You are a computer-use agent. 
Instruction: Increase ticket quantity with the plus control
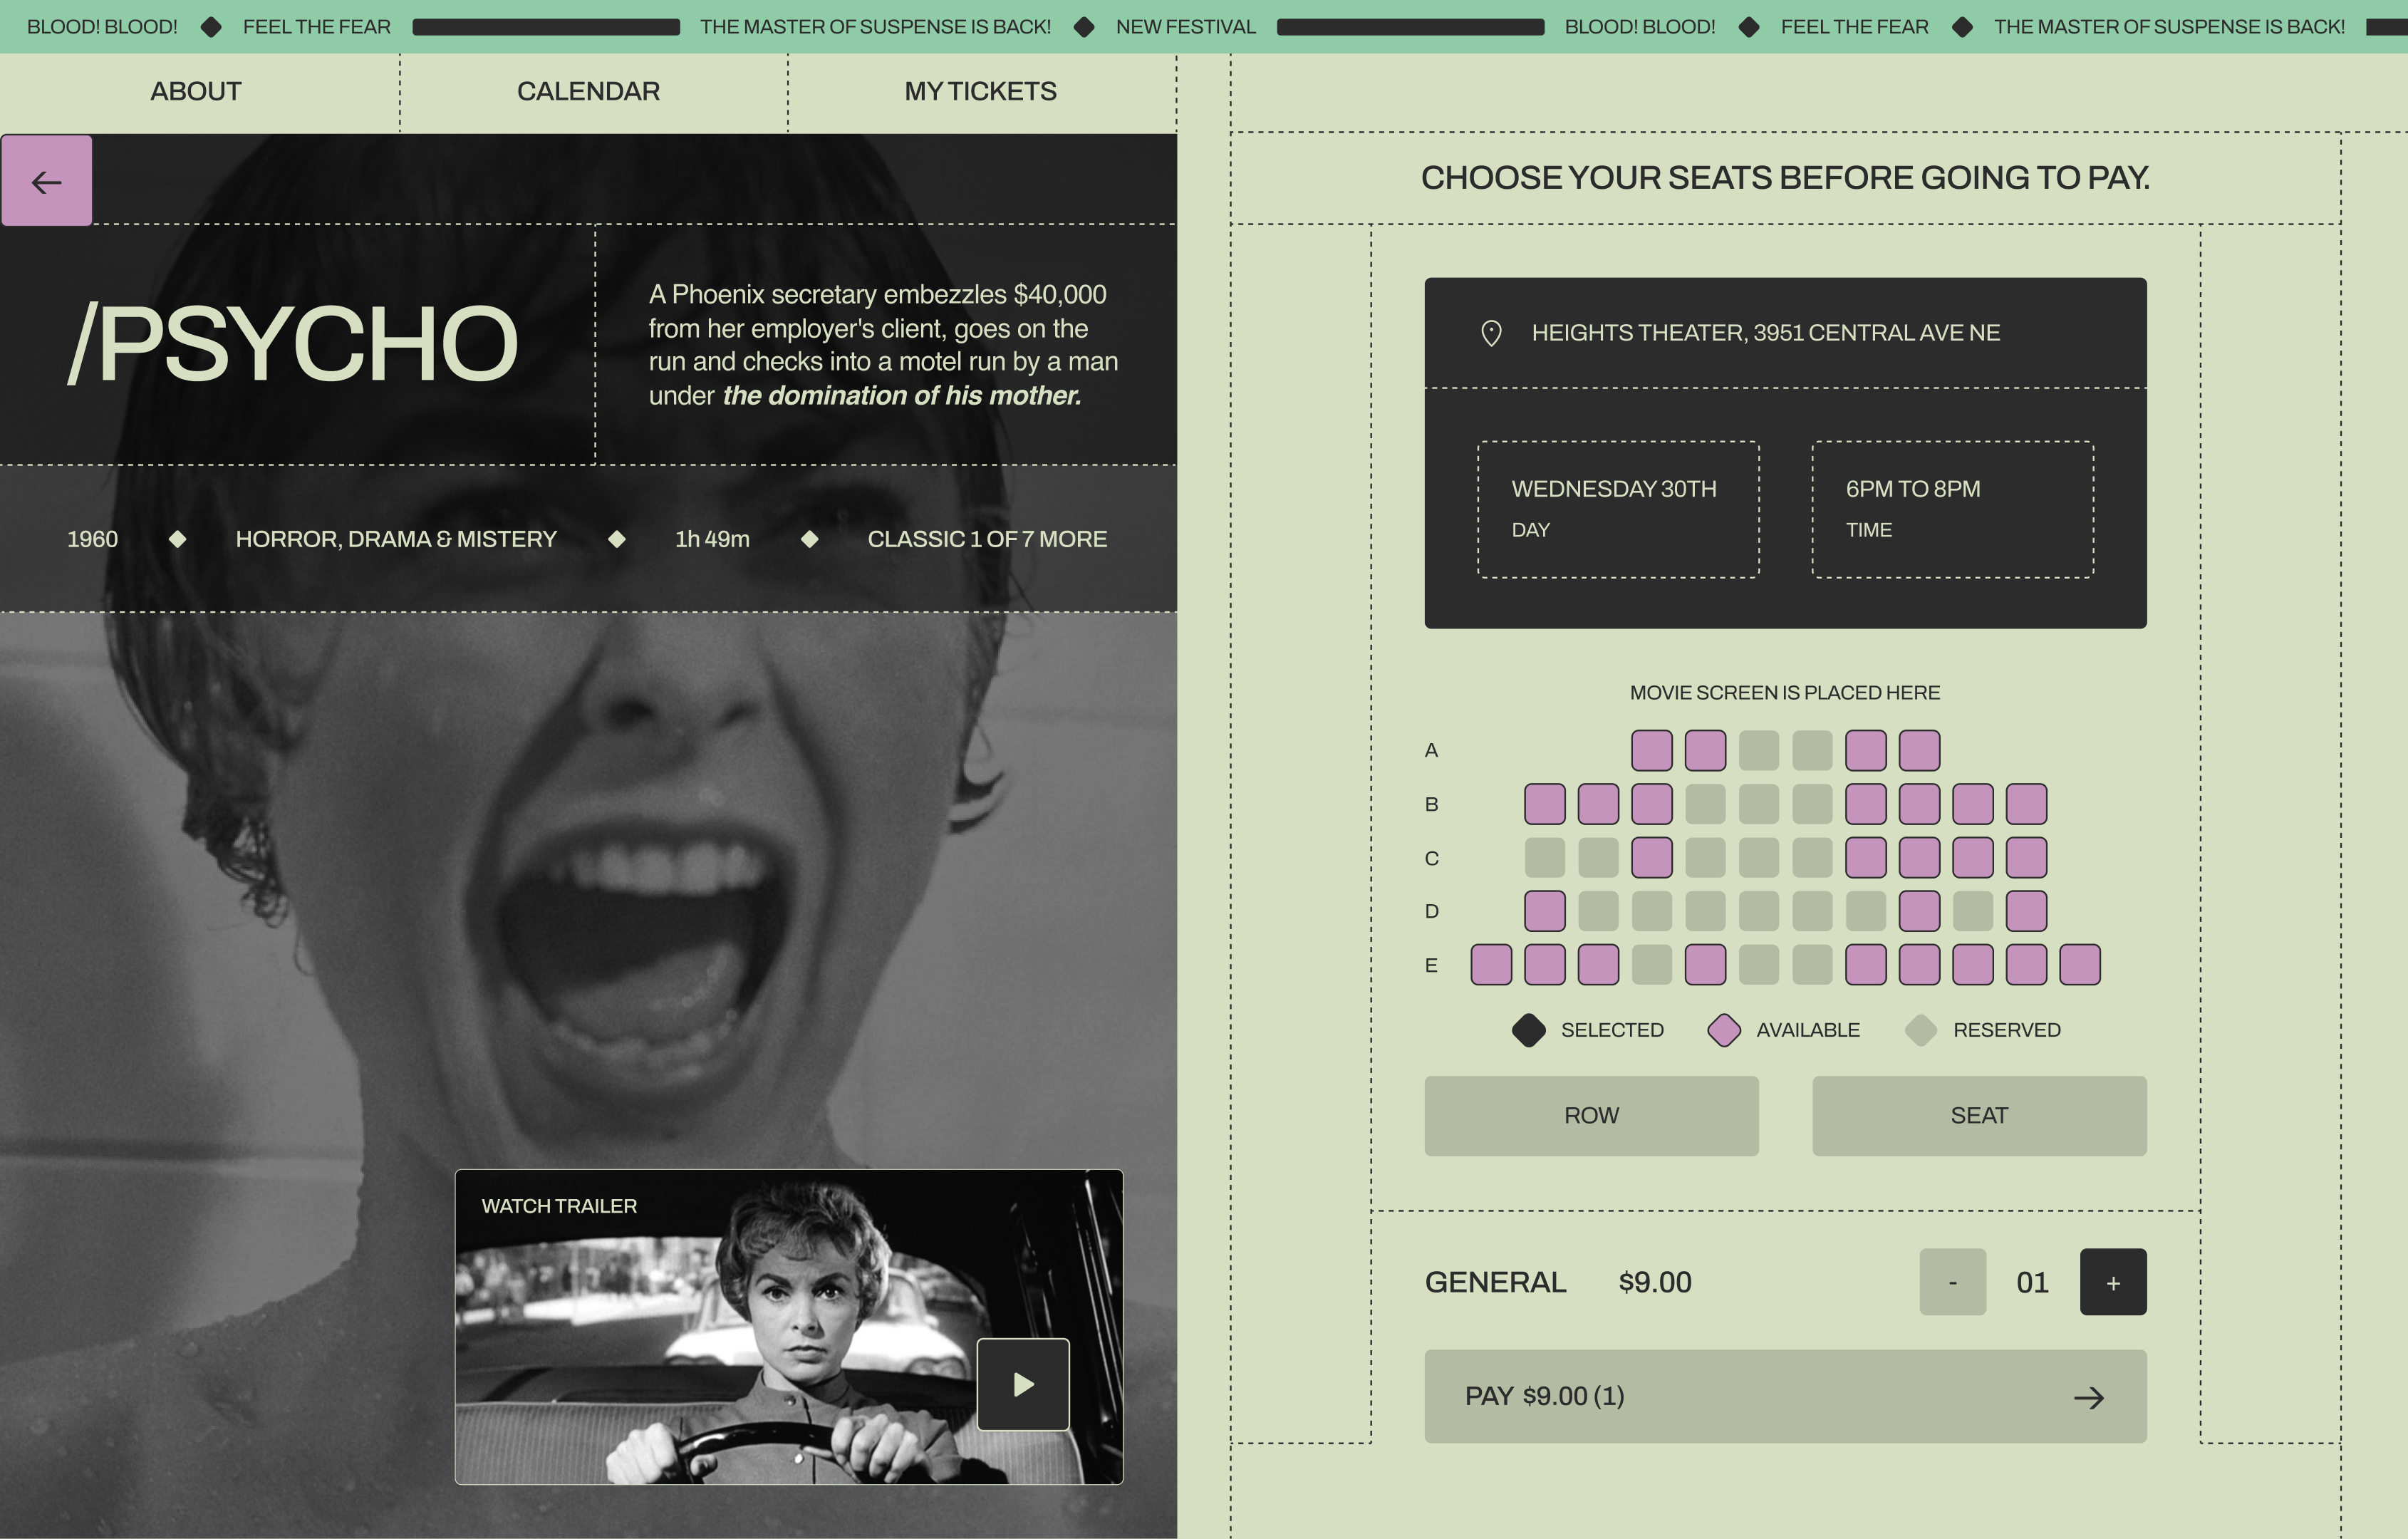[2112, 1281]
